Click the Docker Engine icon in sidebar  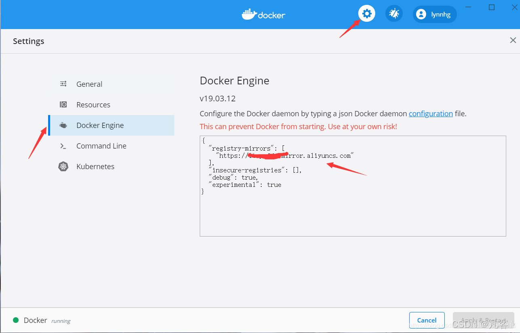pyautogui.click(x=63, y=125)
